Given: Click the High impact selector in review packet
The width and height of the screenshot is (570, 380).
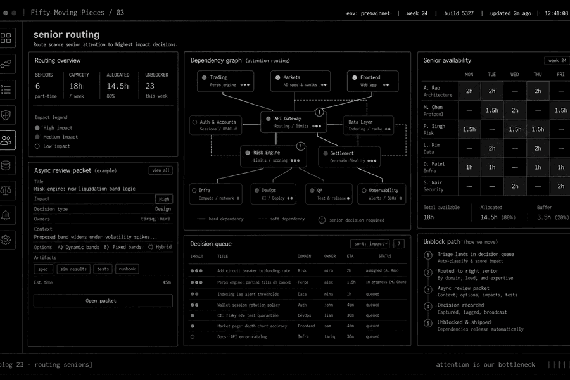Looking at the screenshot, I should [x=164, y=199].
